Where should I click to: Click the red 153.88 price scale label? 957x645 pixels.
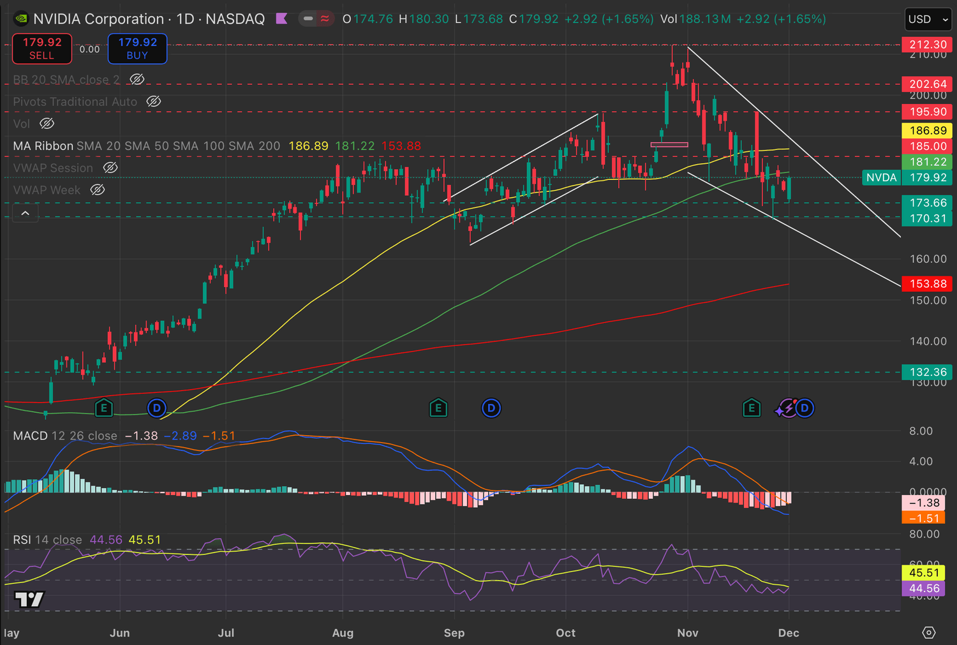click(928, 284)
